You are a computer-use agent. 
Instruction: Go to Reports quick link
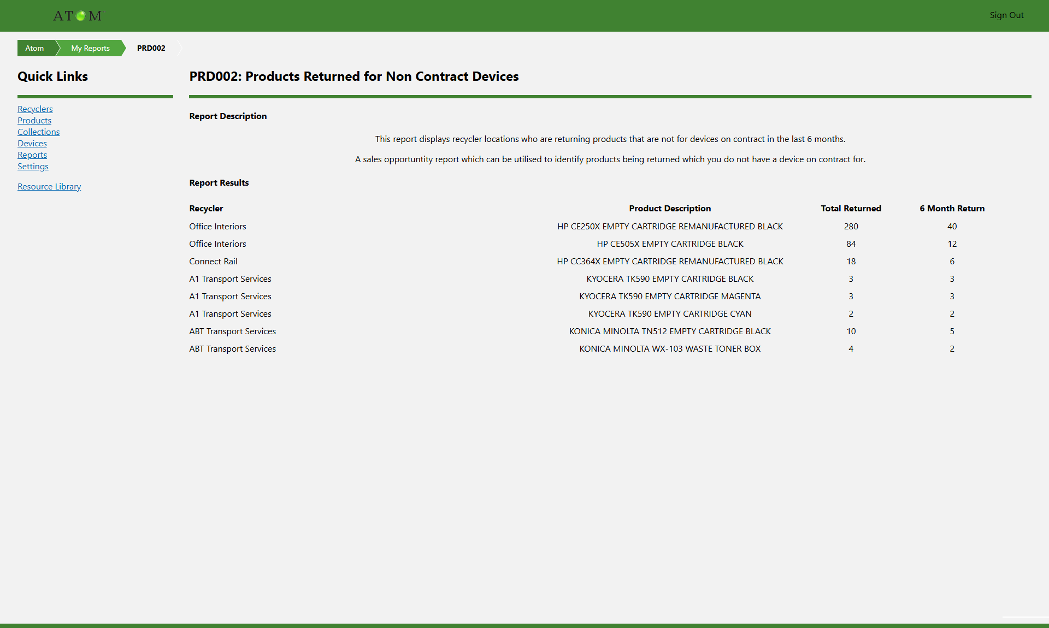coord(32,155)
